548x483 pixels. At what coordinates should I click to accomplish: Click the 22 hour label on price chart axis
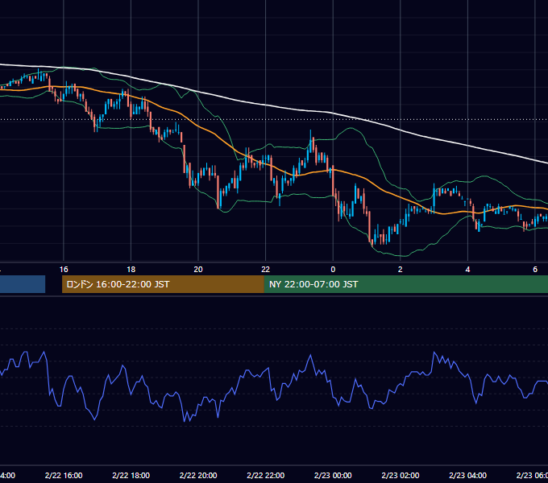coord(266,270)
